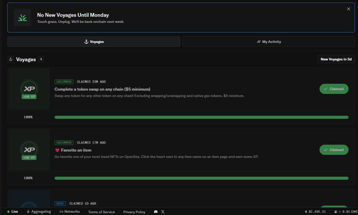This screenshot has width=358, height=215.
Task: Click the Favorite an item progress bar
Action: click(x=201, y=178)
